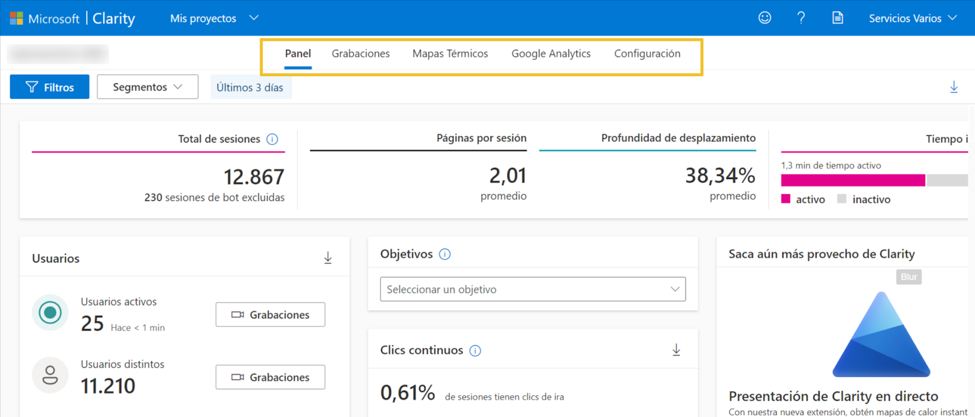This screenshot has width=975, height=417.
Task: Click info icon next to Clics continuos
Action: pyautogui.click(x=475, y=351)
